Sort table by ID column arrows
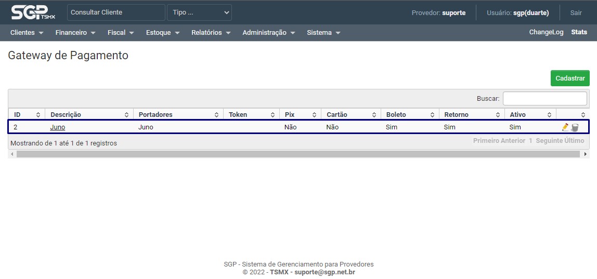Viewport: 597px width, 279px height. tap(38, 115)
